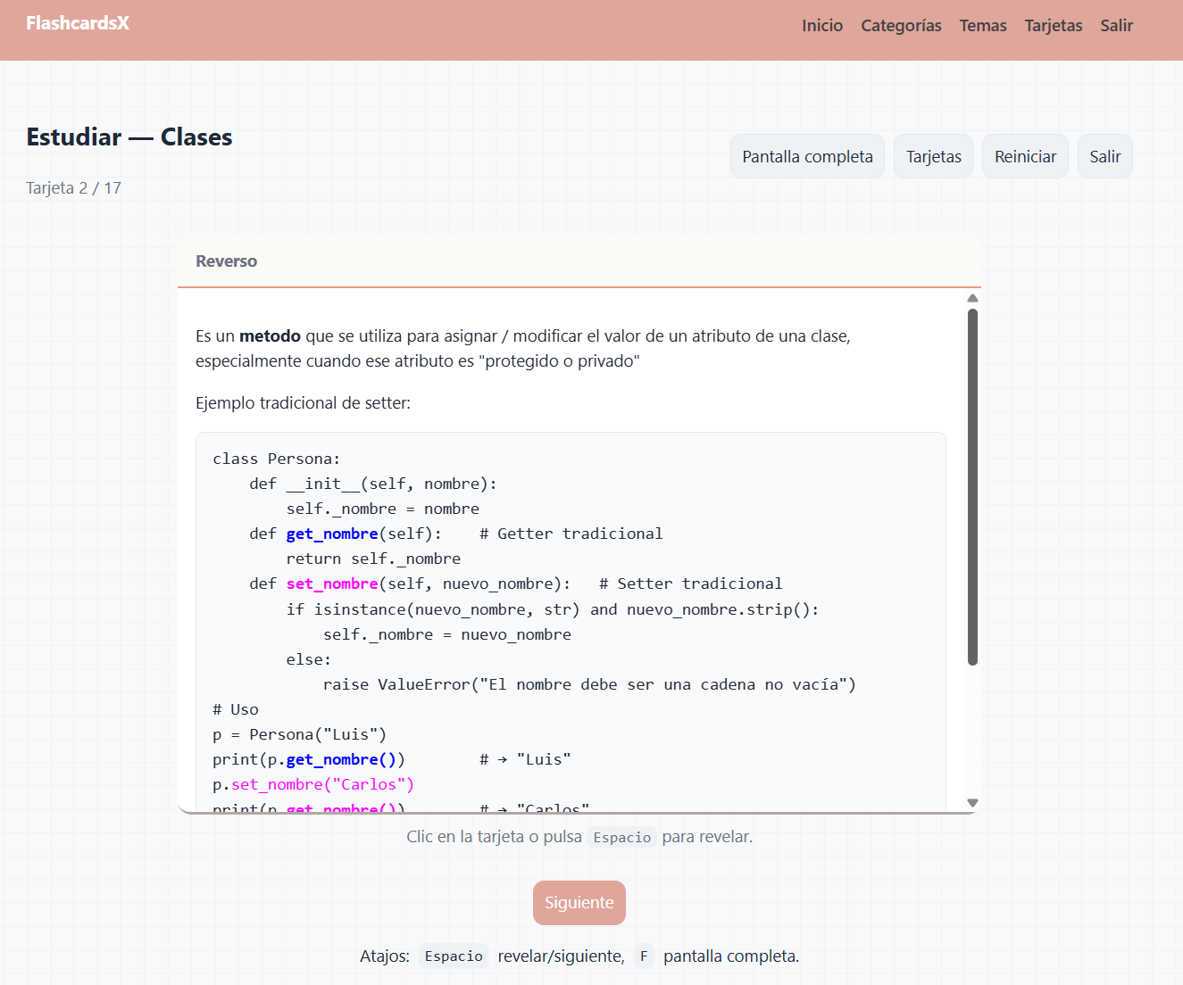
Task: Restart the deck with the Reiniciar button
Action: (x=1024, y=157)
